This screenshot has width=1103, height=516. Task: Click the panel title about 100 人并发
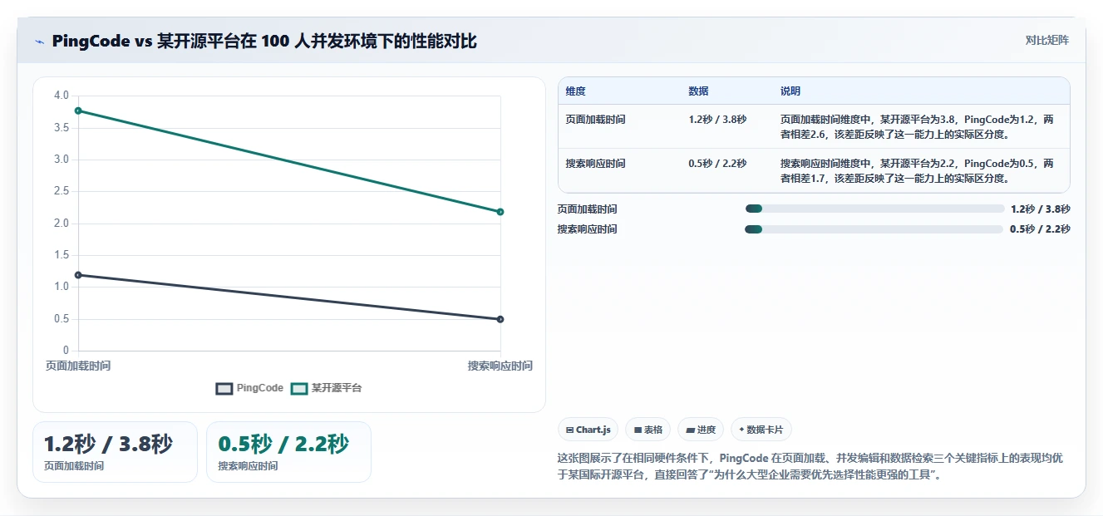(x=264, y=42)
